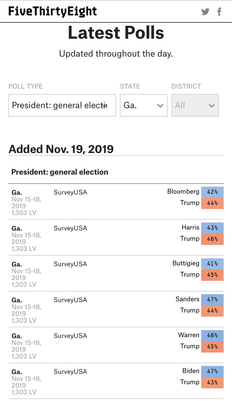Select Trump's 46% orange box versus Harris

coord(212,239)
